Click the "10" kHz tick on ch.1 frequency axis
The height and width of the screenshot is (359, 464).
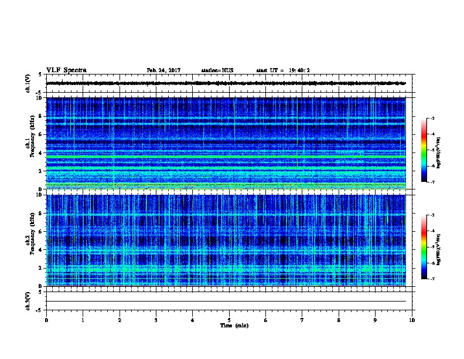click(39, 98)
